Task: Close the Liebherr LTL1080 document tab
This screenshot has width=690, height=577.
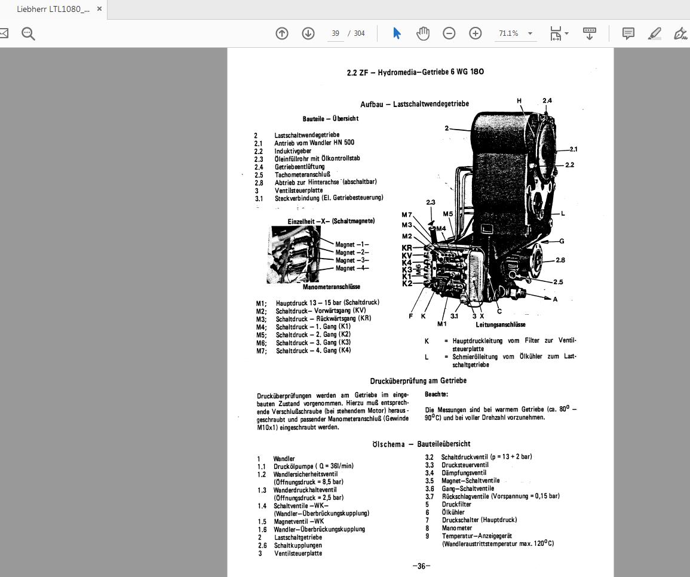Action: coord(99,9)
